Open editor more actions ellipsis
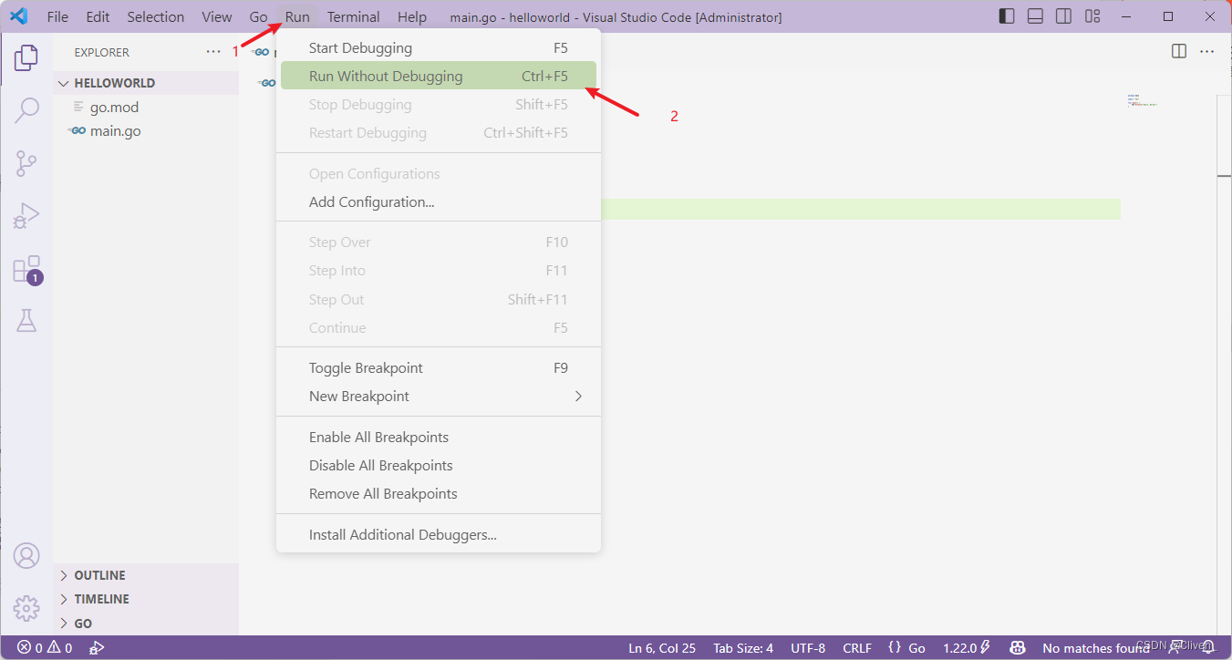Image resolution: width=1232 pixels, height=660 pixels. tap(1207, 51)
